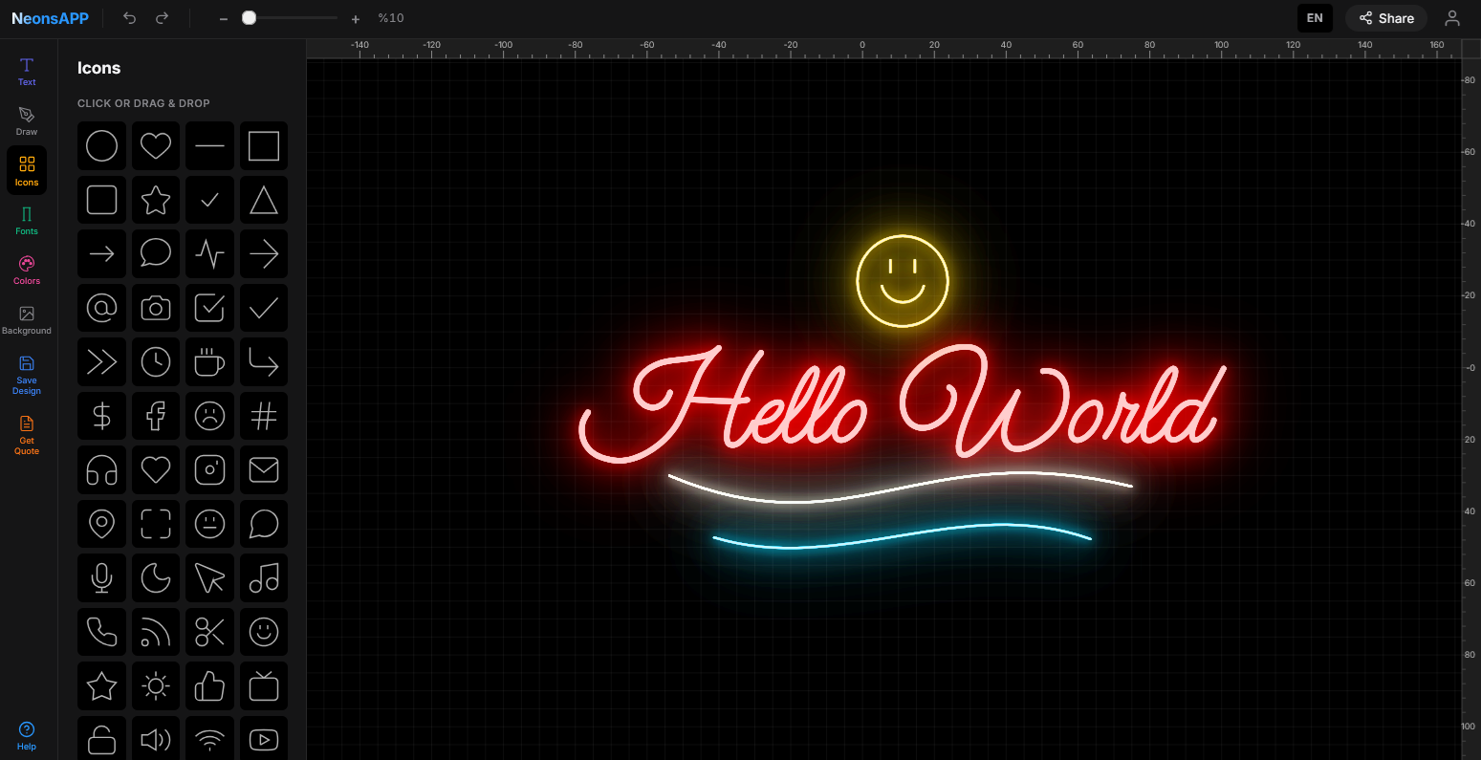This screenshot has height=760, width=1481.
Task: Undo the last action
Action: click(129, 17)
